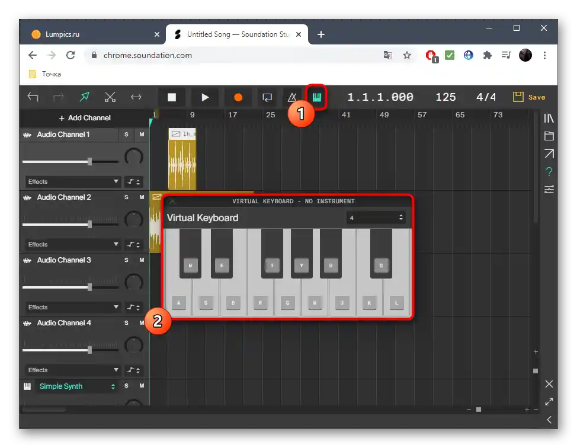The width and height of the screenshot is (577, 448).
Task: Play the white A key on virtual keyboard
Action: (178, 303)
